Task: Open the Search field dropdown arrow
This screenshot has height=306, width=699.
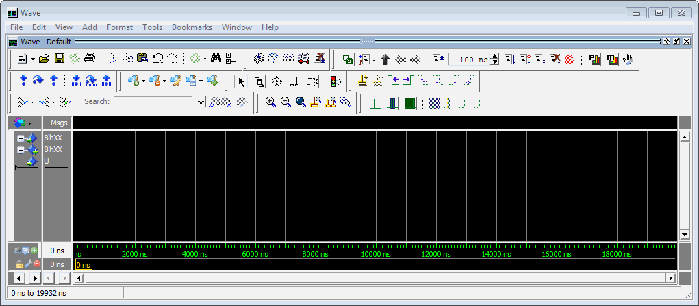Action: [x=200, y=102]
